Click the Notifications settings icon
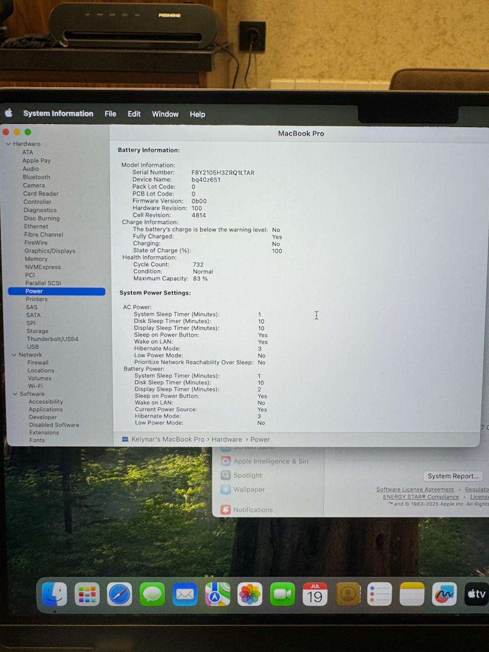 226,509
